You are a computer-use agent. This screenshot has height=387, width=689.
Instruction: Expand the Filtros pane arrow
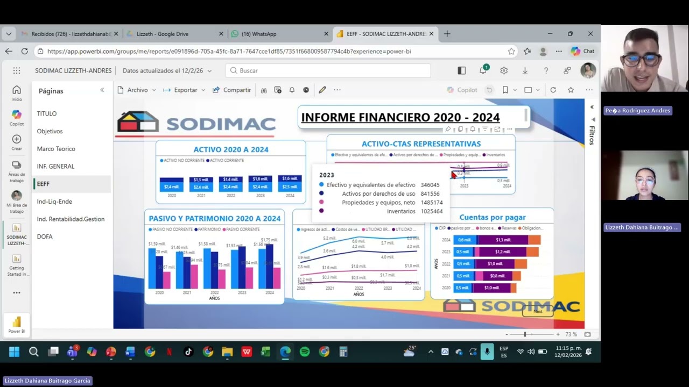592,107
